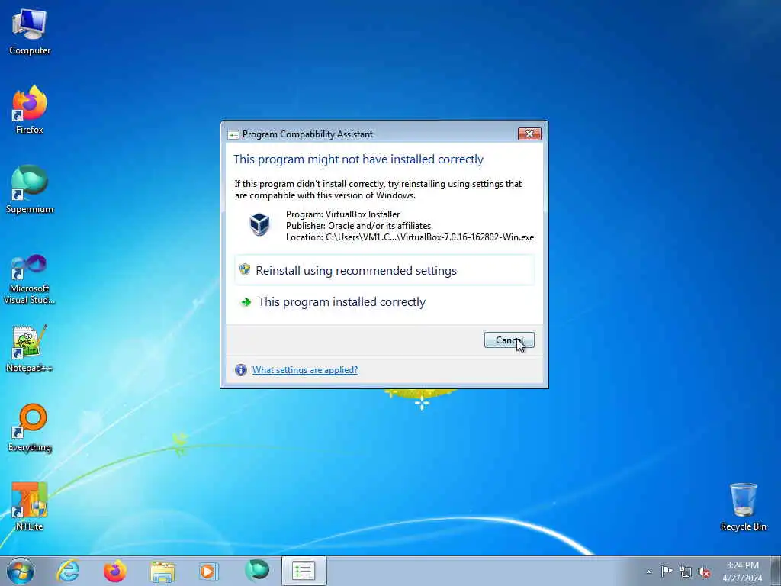Click the 'Program: VirtualBox Installer' line
This screenshot has width=781, height=586.
(342, 214)
